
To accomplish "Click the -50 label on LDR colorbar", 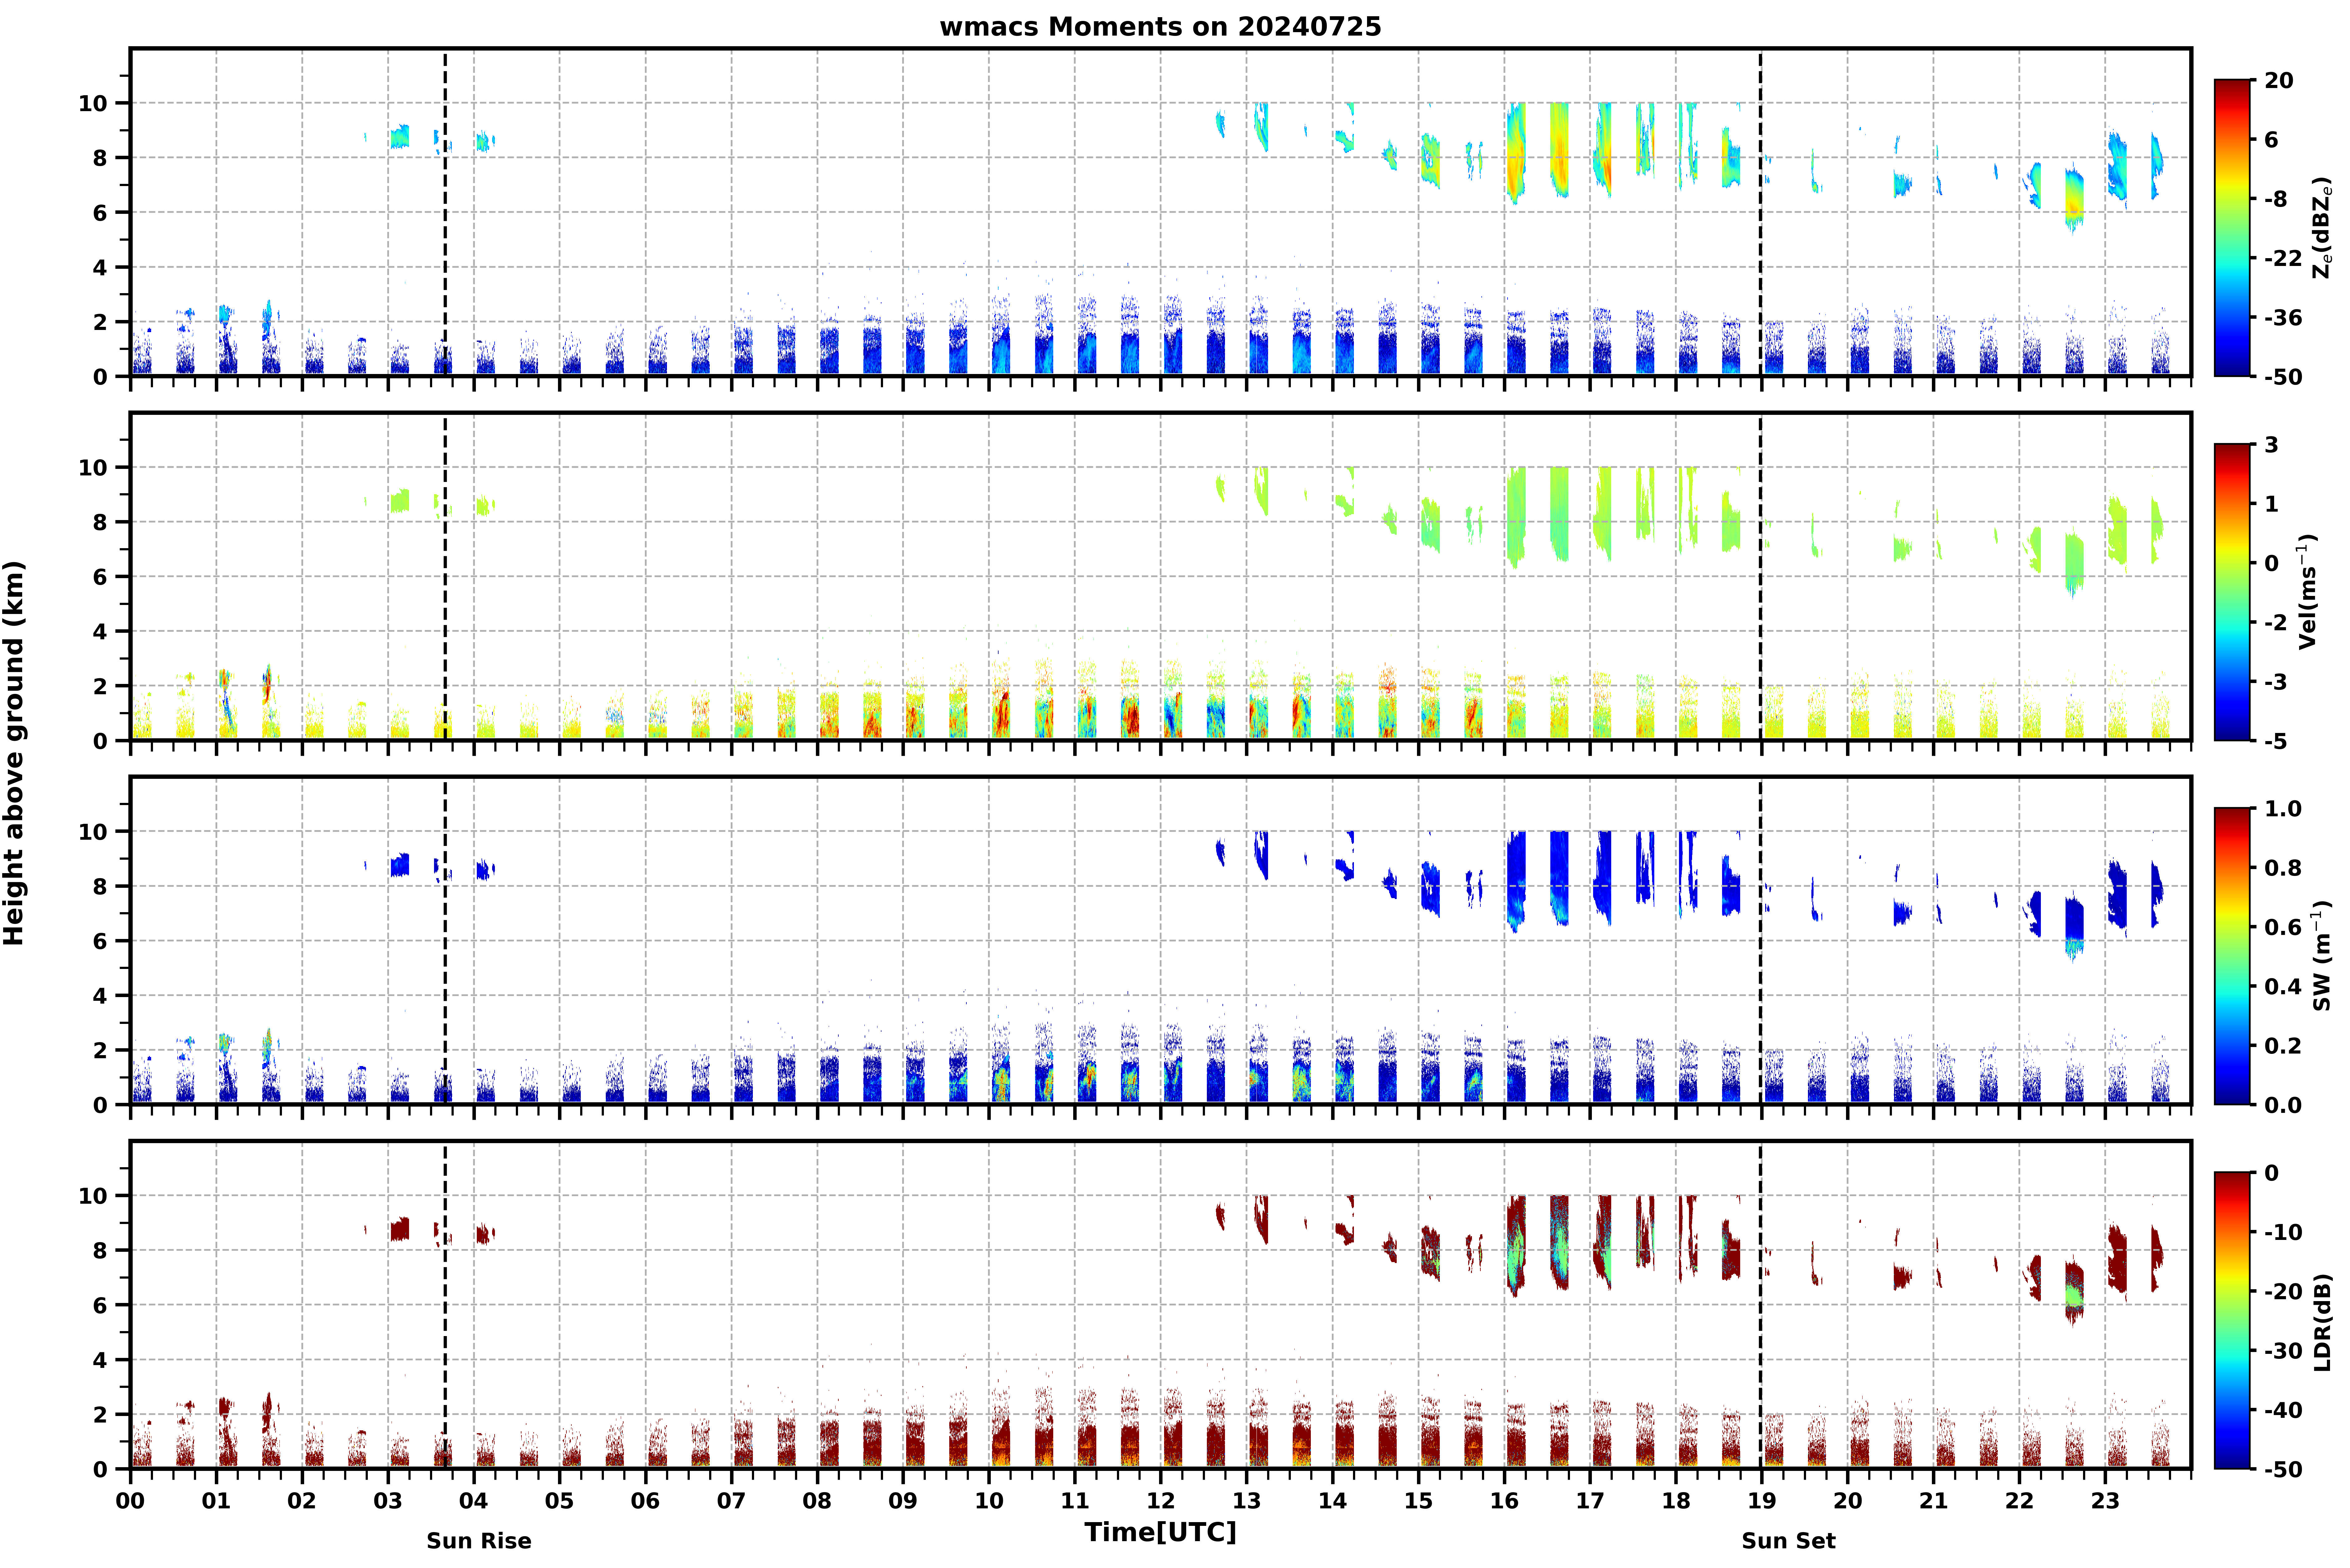I will (x=2283, y=1469).
